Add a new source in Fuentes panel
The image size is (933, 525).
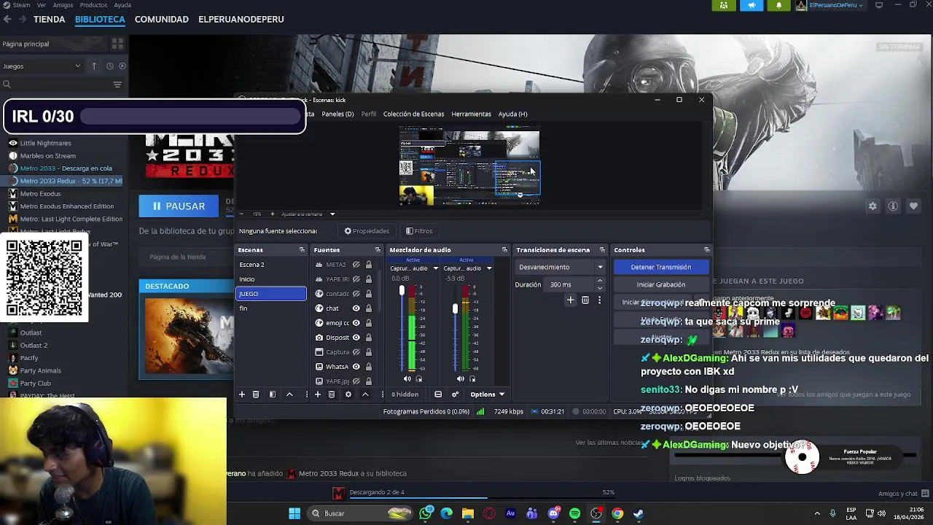(318, 394)
